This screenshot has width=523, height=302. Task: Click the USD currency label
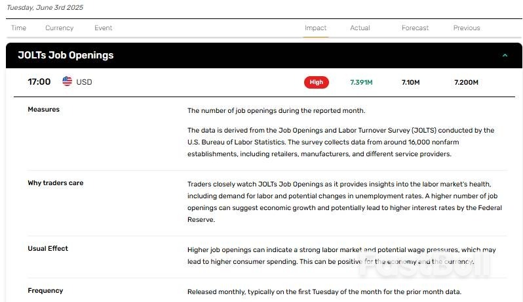[x=84, y=83]
